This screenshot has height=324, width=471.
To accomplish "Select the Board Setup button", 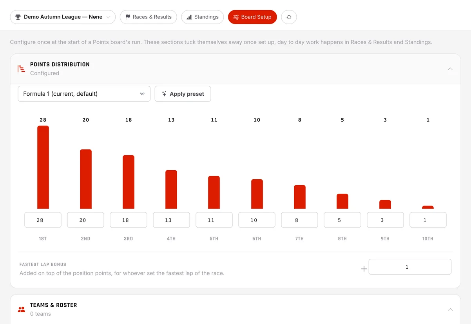I will 252,17.
